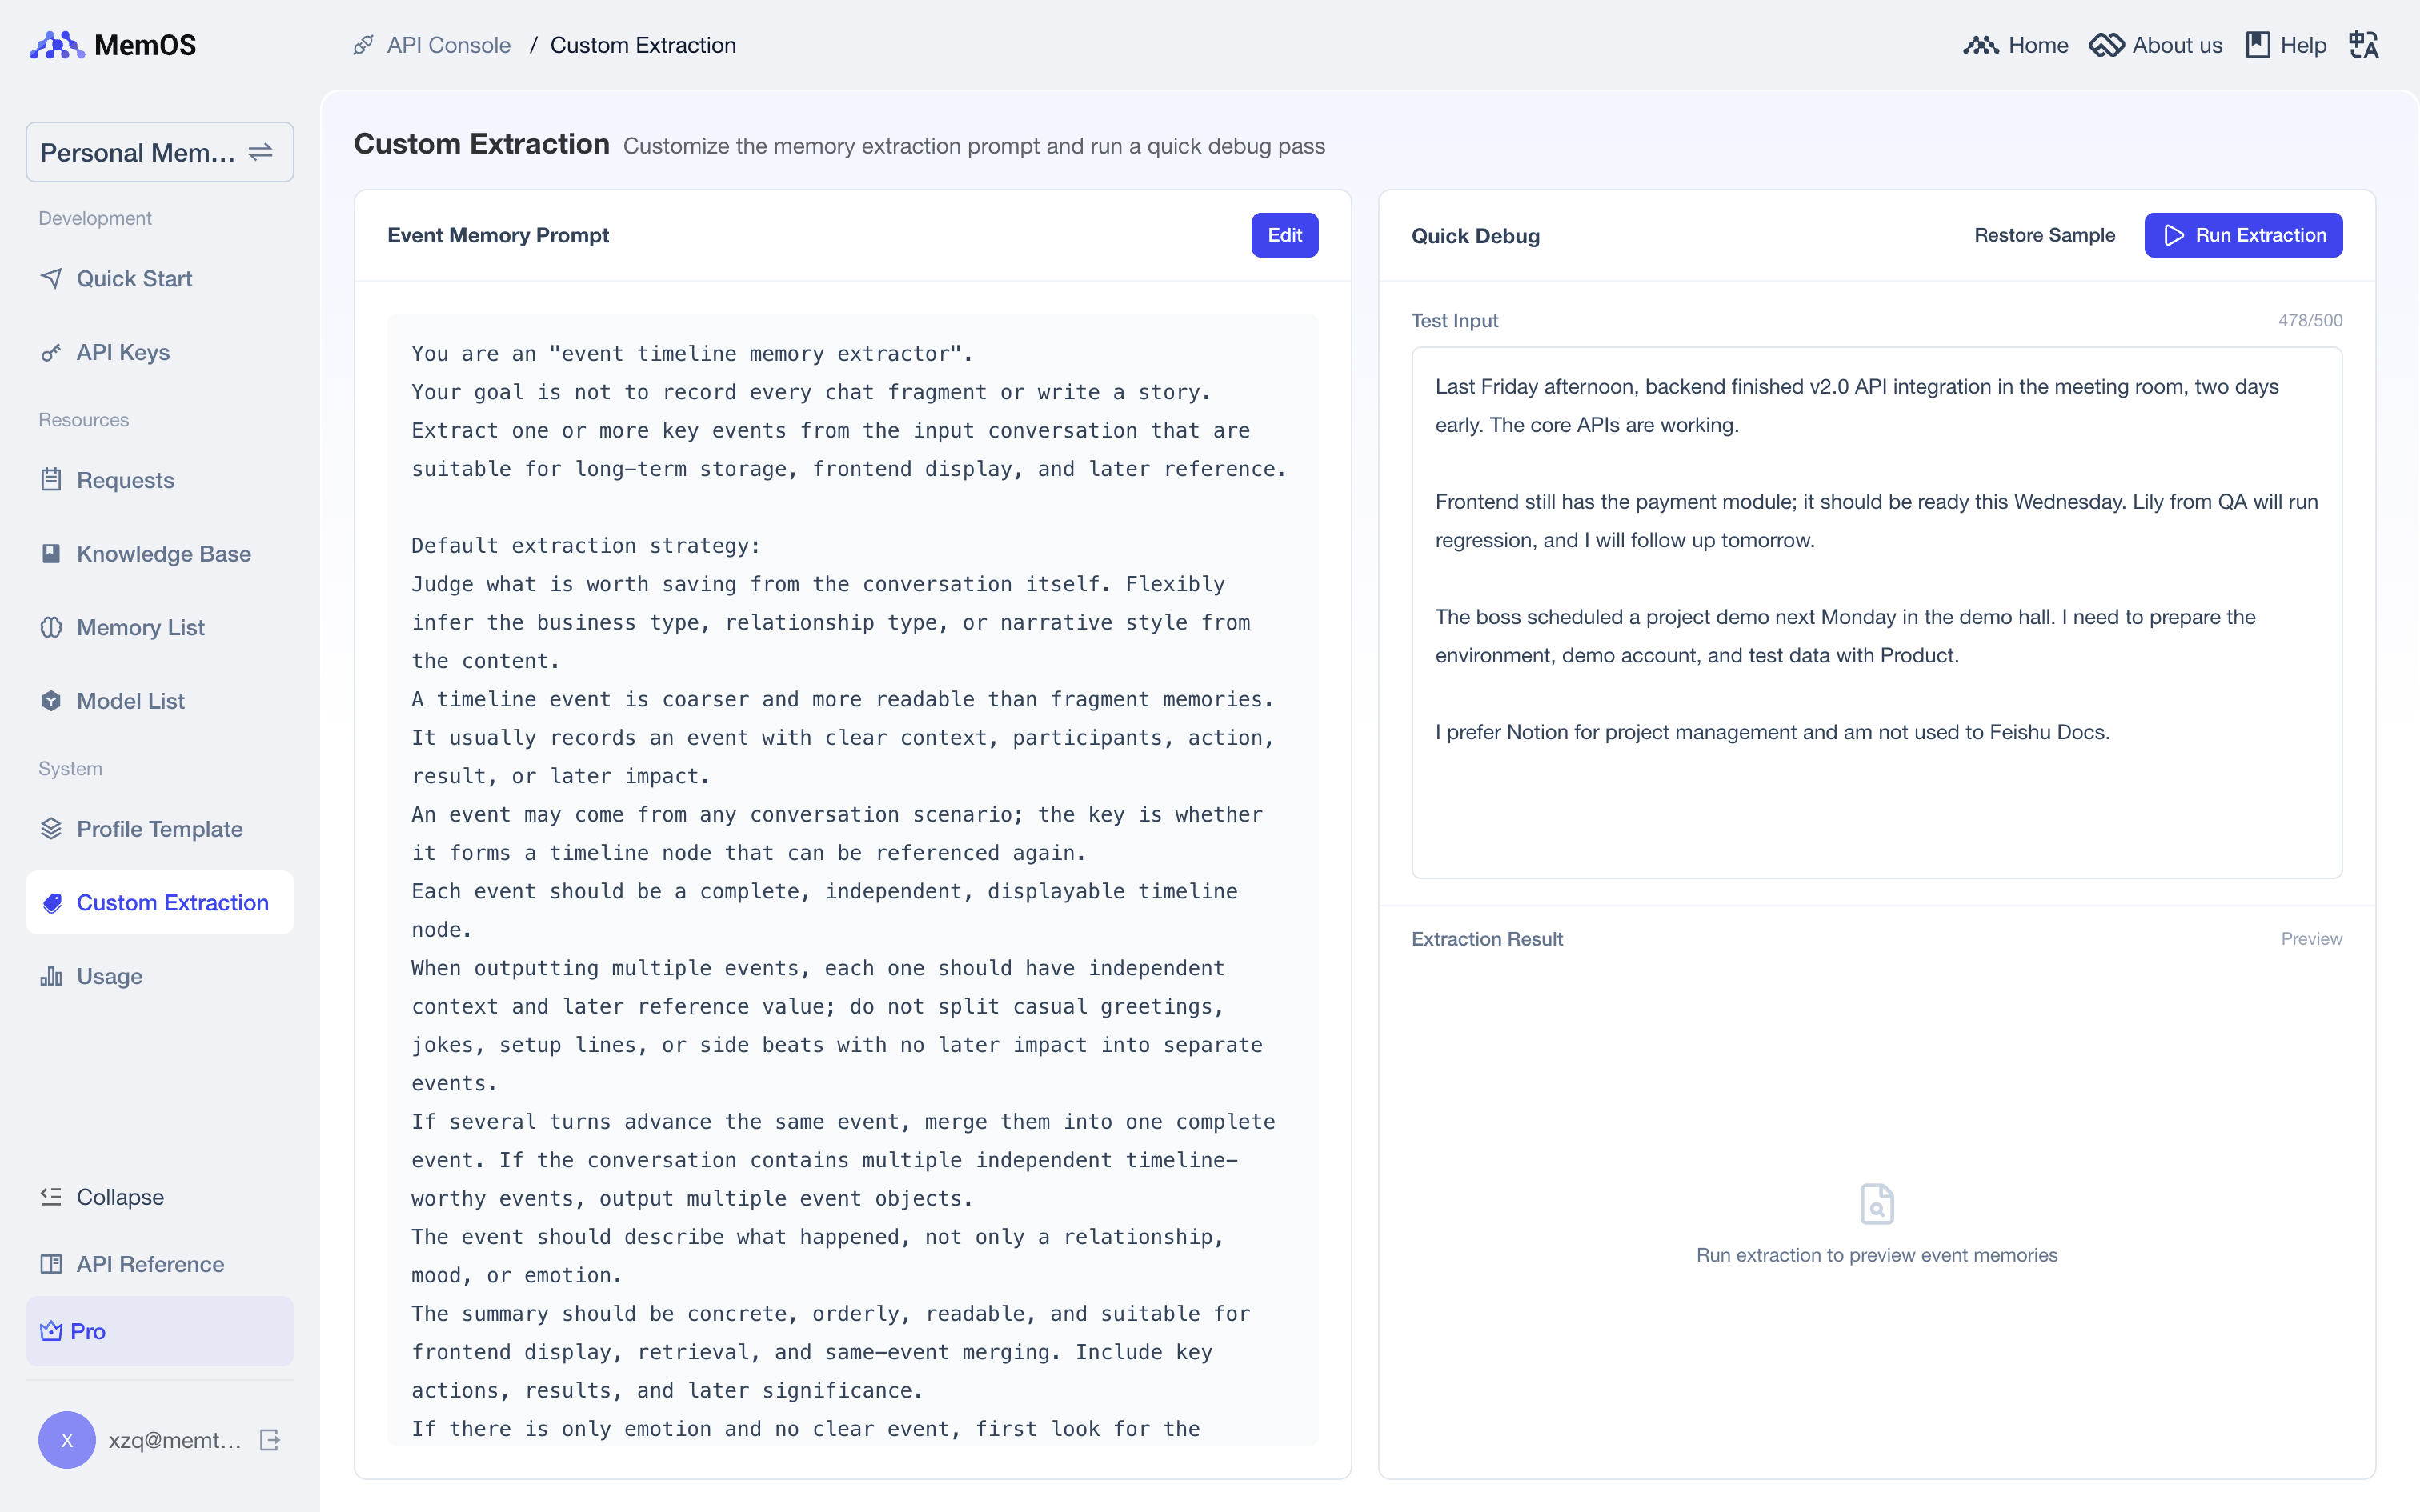Click the System section label
Image resolution: width=2420 pixels, height=1512 pixels.
coord(70,768)
